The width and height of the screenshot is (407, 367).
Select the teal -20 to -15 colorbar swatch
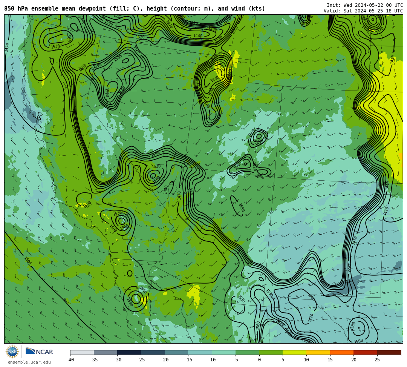(176, 352)
